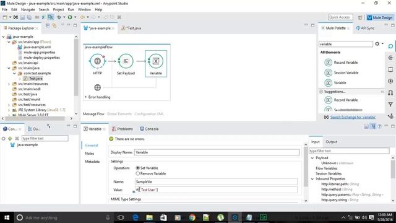Open Edge browser from the taskbar
Image resolution: width=396 pixels, height=223 pixels.
(136, 217)
